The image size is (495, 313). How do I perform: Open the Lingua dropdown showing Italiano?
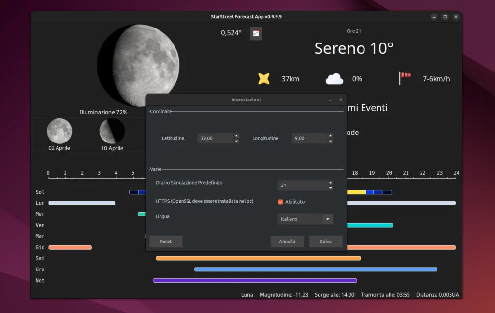click(x=305, y=219)
